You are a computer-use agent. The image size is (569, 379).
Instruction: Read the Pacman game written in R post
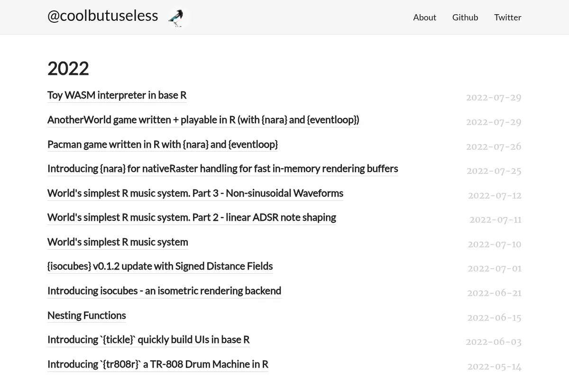[163, 144]
